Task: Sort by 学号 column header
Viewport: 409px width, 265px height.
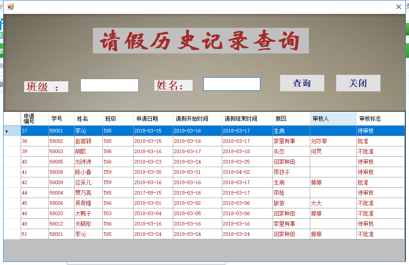Action: pyautogui.click(x=61, y=119)
